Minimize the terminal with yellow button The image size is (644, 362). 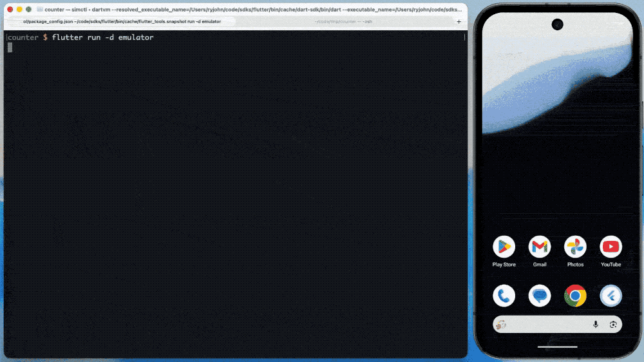[x=19, y=9]
